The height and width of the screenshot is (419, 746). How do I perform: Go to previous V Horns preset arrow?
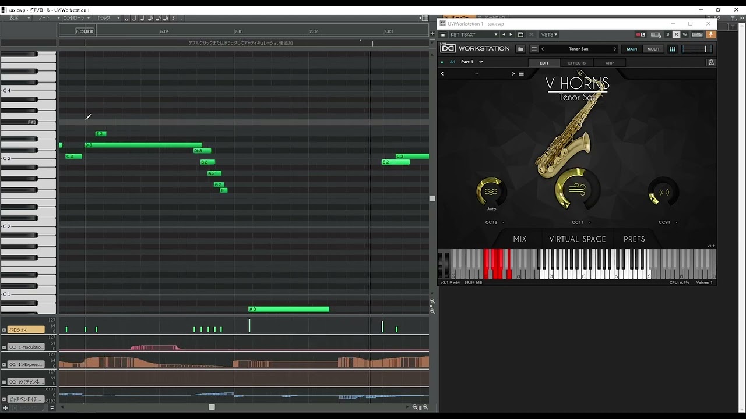(442, 73)
